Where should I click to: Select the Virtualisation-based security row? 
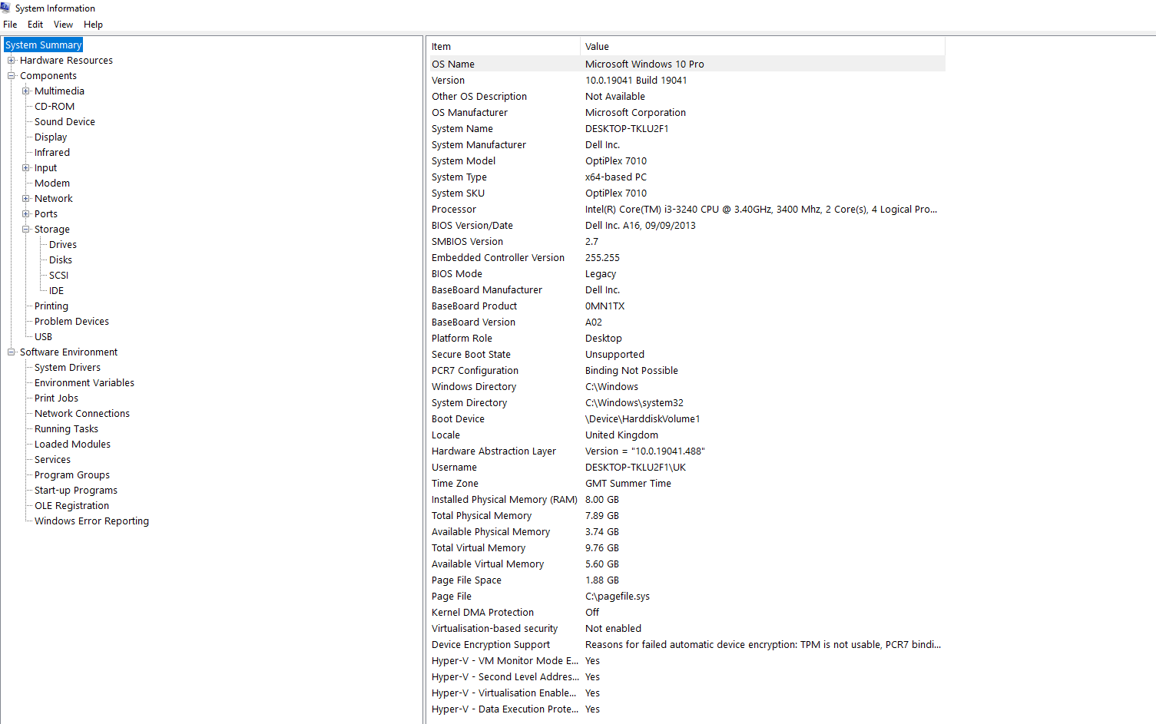(x=686, y=629)
